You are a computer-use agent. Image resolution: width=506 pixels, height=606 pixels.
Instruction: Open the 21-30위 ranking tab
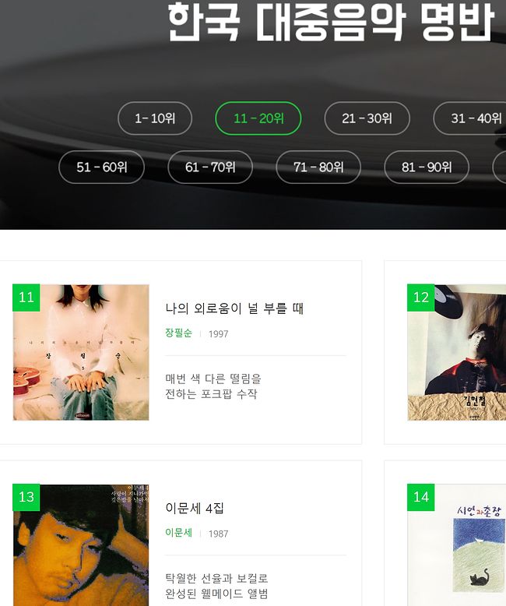367,118
